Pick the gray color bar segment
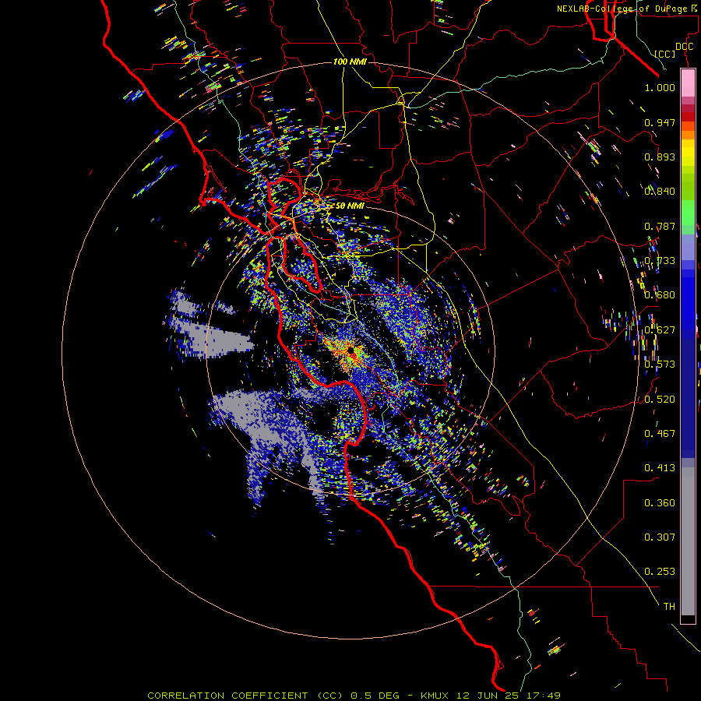Screen dimensions: 701x701 [x=688, y=541]
